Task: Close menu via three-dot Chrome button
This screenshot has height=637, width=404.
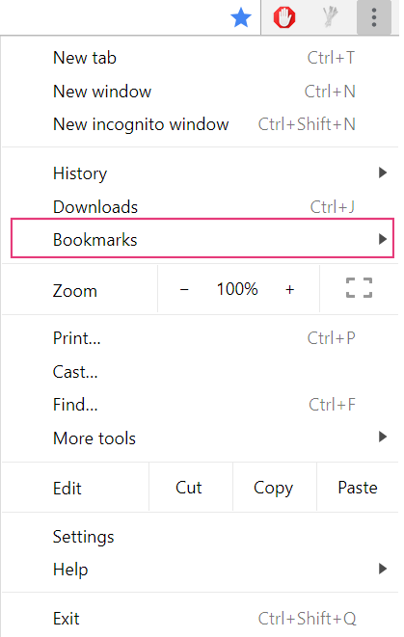Action: coord(374,18)
